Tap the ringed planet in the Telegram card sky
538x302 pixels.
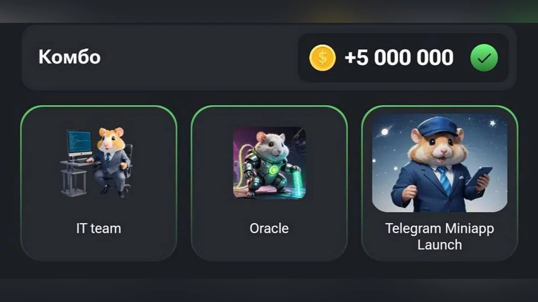click(x=385, y=132)
